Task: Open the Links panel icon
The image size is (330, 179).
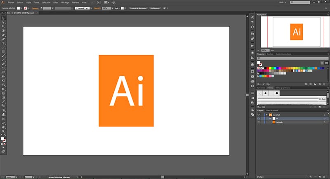Action: (252, 86)
